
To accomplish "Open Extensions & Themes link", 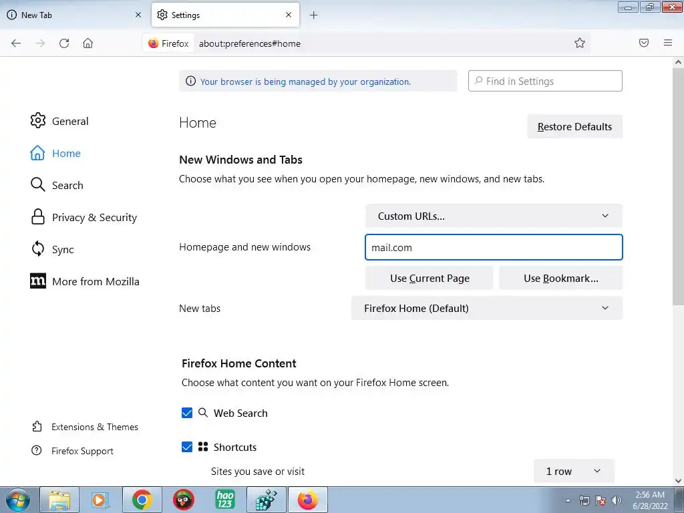I will coord(85,427).
